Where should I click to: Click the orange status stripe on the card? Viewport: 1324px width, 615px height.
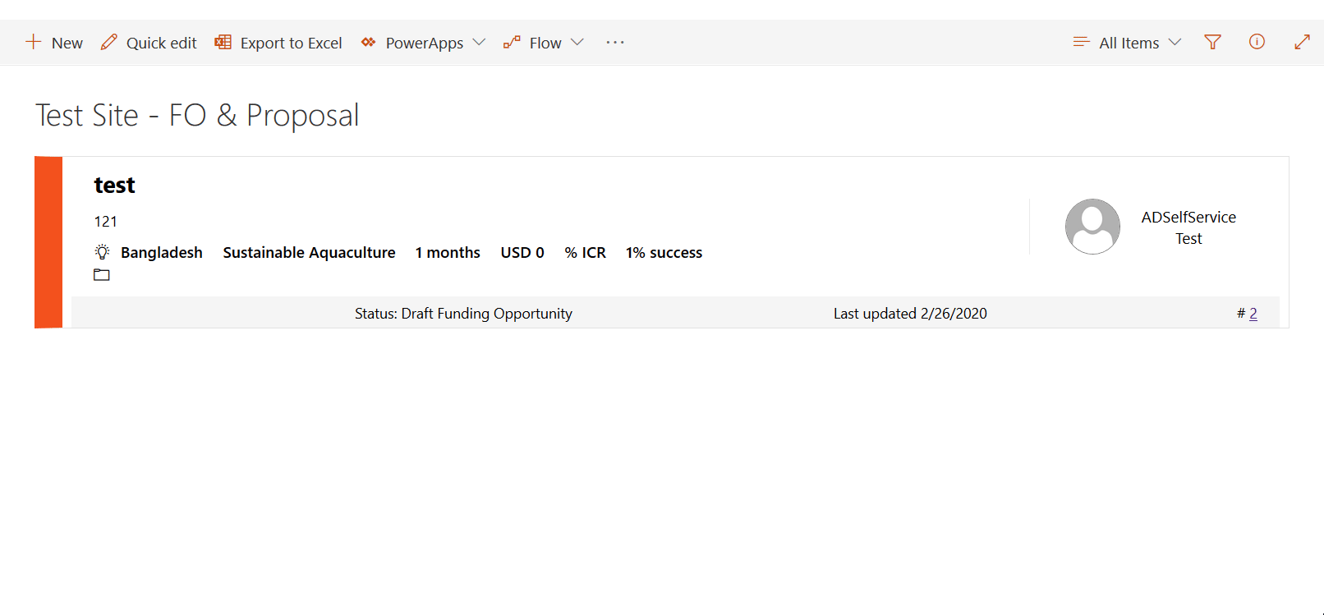(x=48, y=241)
